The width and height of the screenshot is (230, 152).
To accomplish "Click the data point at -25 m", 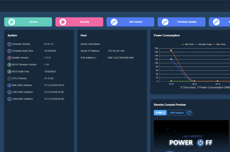I will tap(217, 81).
